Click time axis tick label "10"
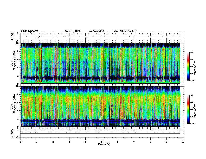This screenshot has height=159, width=206. pyautogui.click(x=183, y=142)
